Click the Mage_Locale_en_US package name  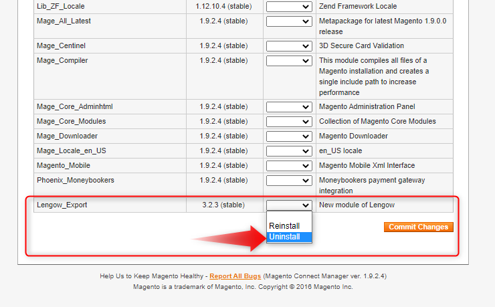pos(72,150)
